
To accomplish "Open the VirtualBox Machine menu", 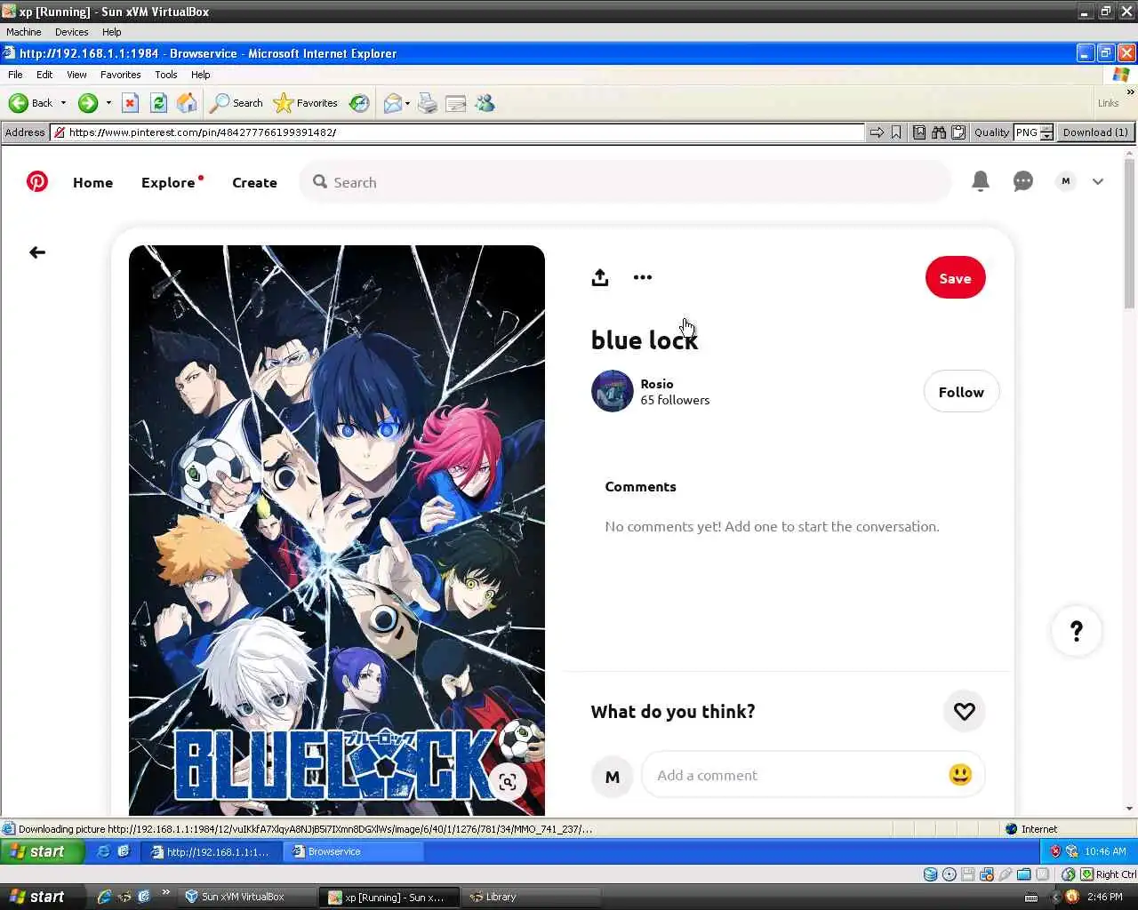I will pos(24,32).
